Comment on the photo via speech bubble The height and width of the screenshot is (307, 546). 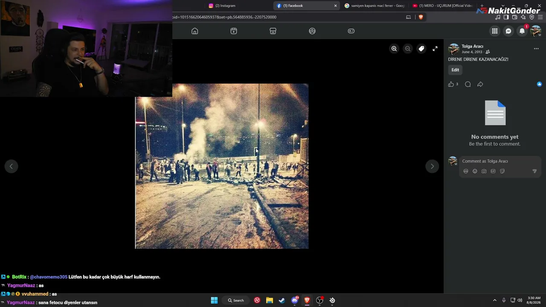pyautogui.click(x=468, y=84)
